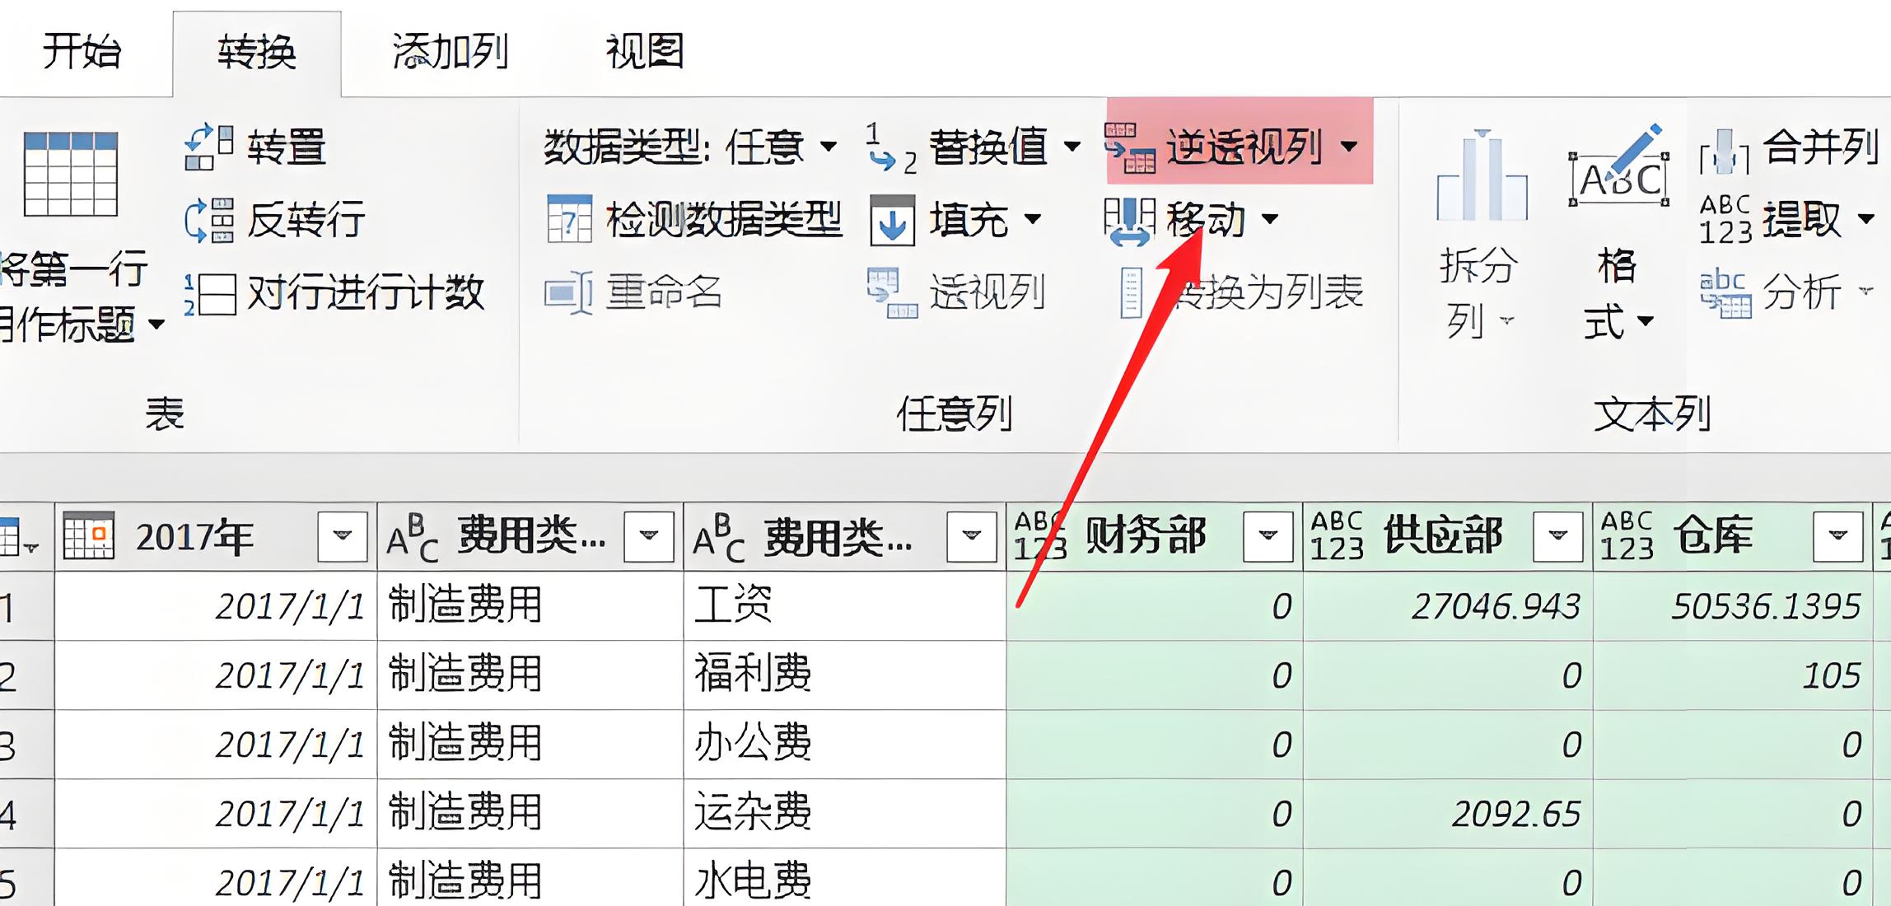Click the 填充 fill down icon
The image size is (1891, 906).
point(893,220)
